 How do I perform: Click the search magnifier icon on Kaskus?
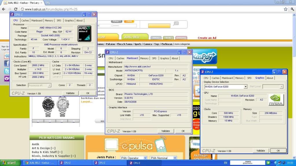coord(176,23)
